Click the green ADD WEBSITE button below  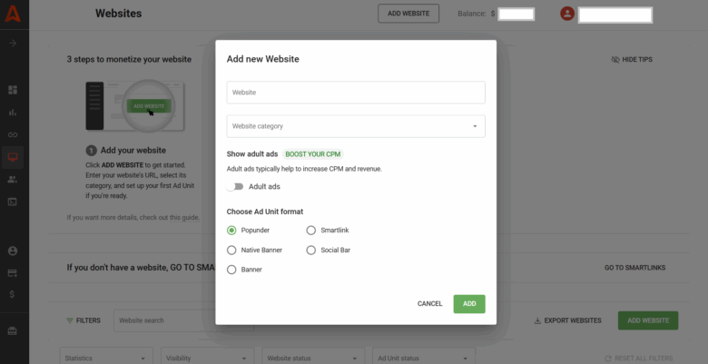pos(648,320)
